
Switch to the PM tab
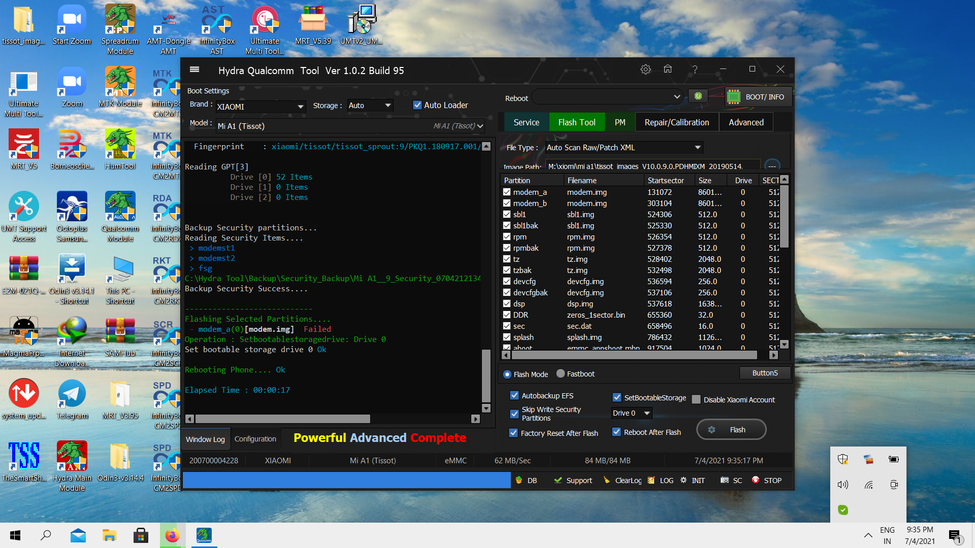tap(620, 122)
